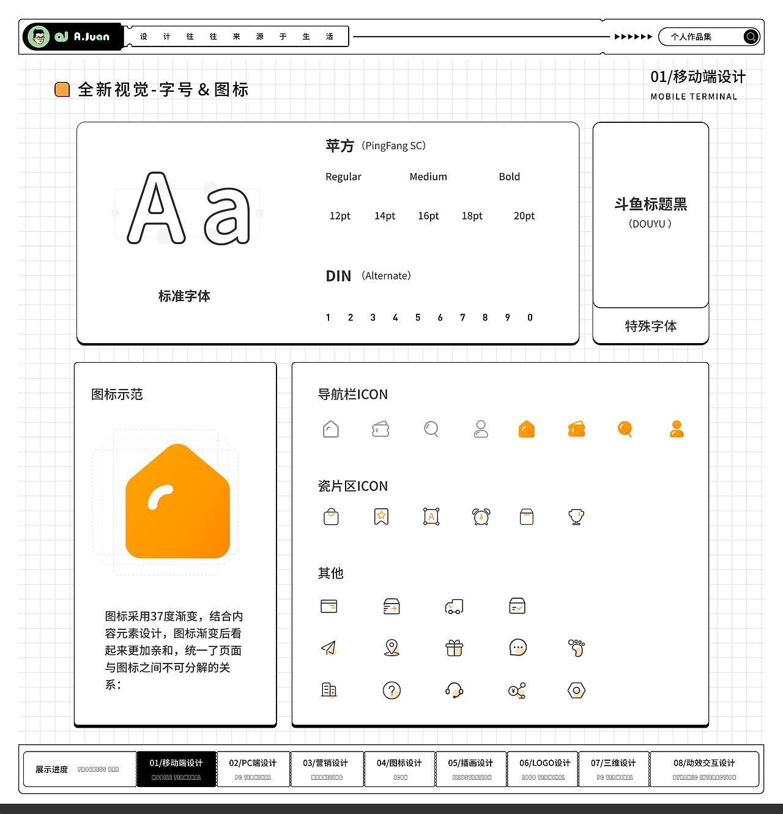This screenshot has width=783, height=814.
Task: Click the paper plane send icon
Action: click(329, 648)
